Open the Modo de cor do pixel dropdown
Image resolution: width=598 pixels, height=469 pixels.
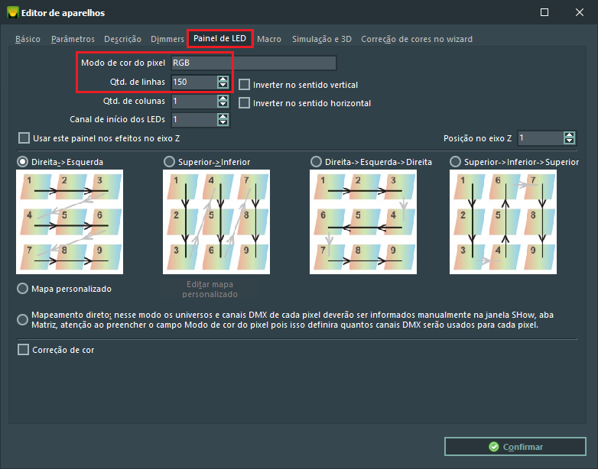(x=253, y=63)
